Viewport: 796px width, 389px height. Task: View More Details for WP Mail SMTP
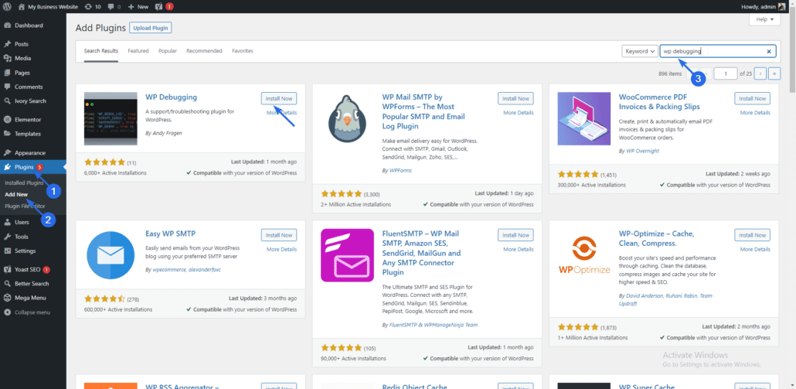coord(519,113)
